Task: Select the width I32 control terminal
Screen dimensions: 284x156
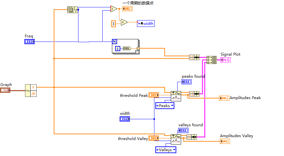Action: [x=125, y=119]
